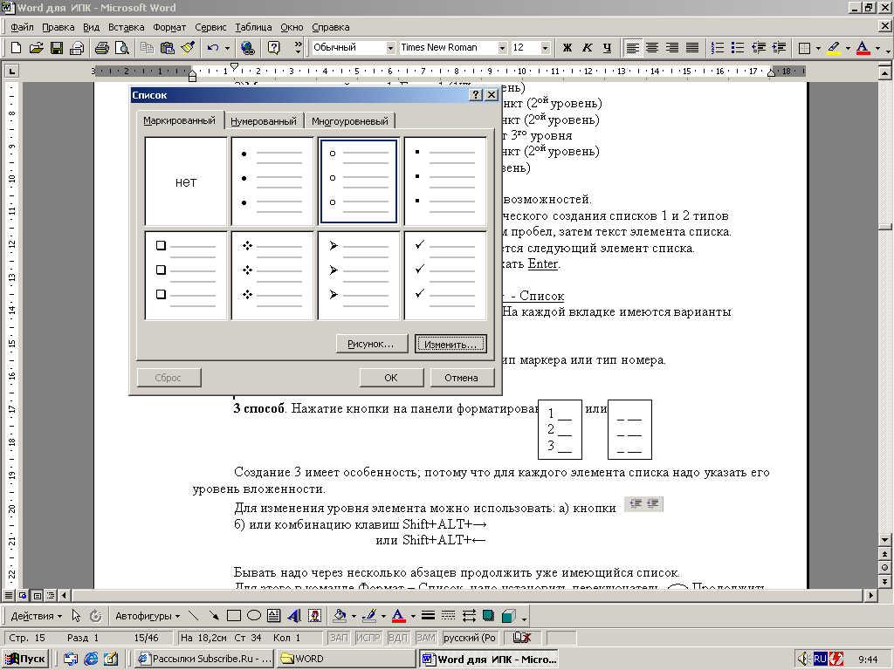Insert a Text Box from the drawing toolbar

(x=273, y=616)
